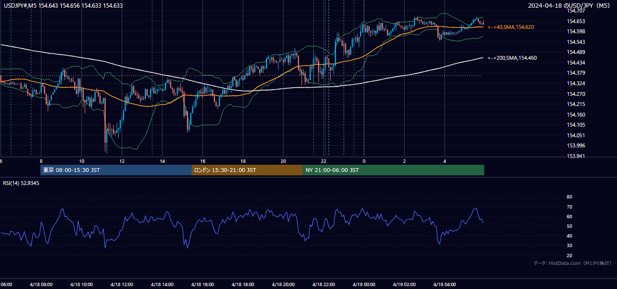Click the 4/19 00:00 date axis label

[x=364, y=285]
